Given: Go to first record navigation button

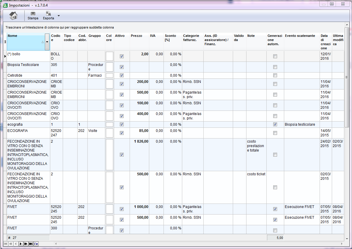Looking at the screenshot, I should click(x=6, y=244).
